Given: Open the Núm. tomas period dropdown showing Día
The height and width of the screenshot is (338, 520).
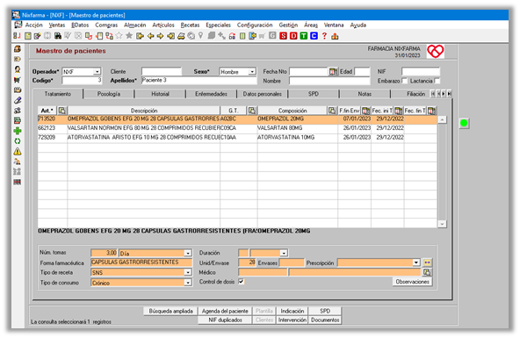Looking at the screenshot, I should point(188,253).
